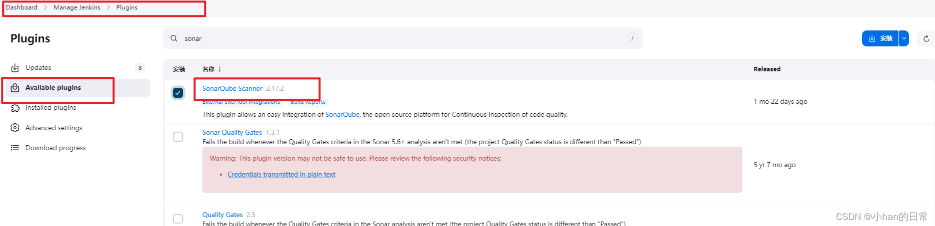
Task: Click the updates count badge 8
Action: [x=140, y=68]
